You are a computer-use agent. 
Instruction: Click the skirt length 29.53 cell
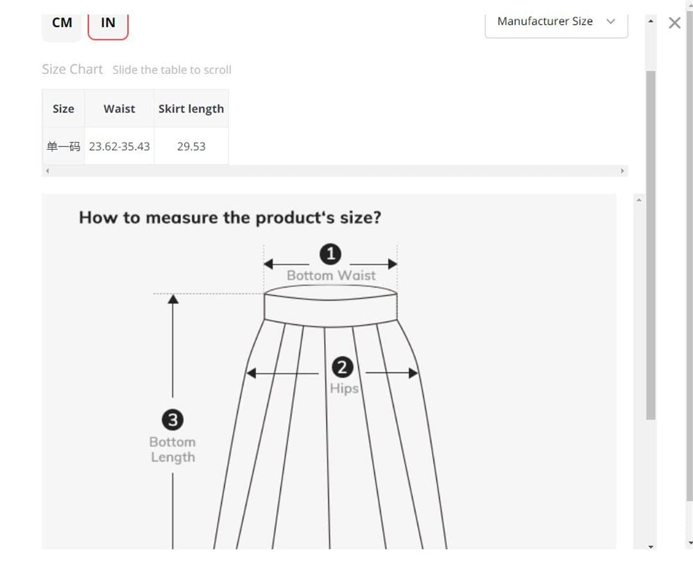pos(191,146)
